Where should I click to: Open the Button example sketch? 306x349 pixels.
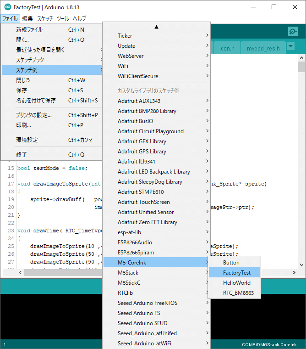click(x=234, y=262)
